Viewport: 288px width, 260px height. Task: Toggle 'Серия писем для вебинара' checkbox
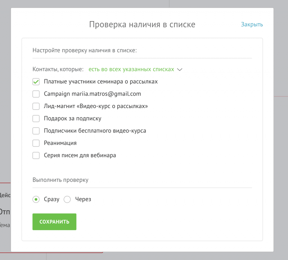pyautogui.click(x=36, y=155)
